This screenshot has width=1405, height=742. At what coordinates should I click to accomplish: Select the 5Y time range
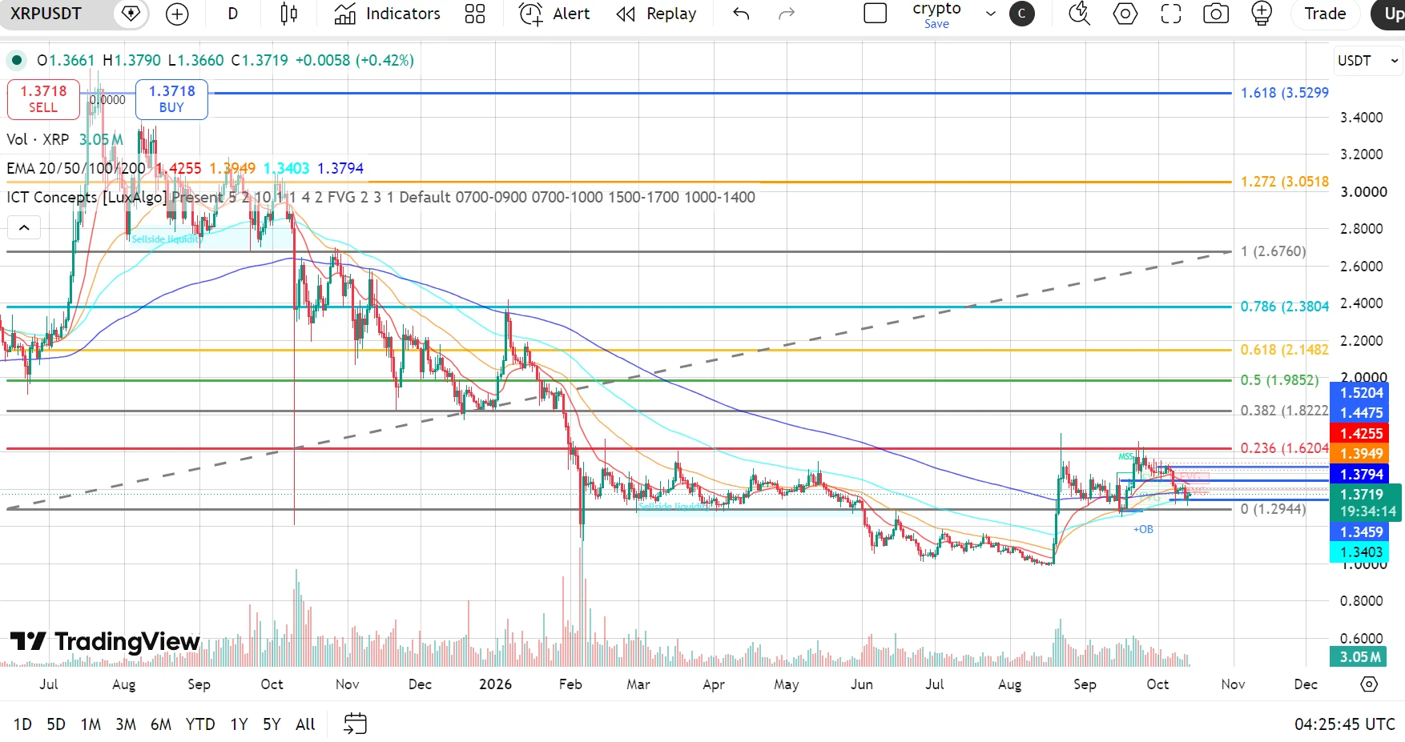[272, 724]
